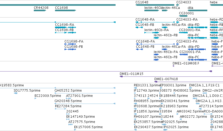The width and height of the screenshot is (223, 131).
Task: Select the DME1-019M08.F marker
Action: (173, 66)
